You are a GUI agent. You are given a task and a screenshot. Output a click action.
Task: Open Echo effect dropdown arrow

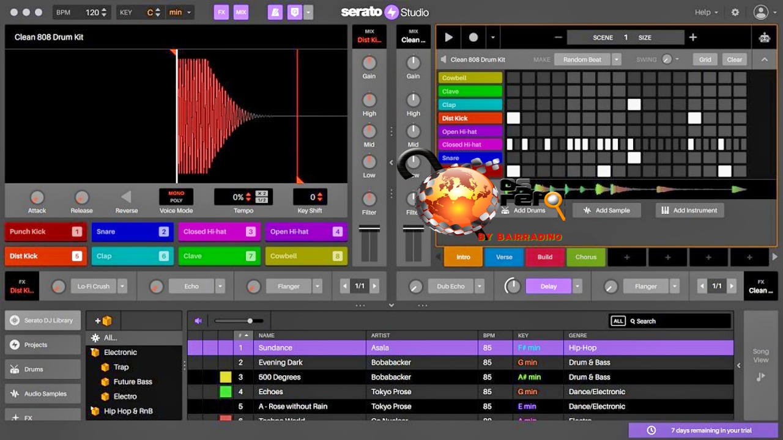[220, 286]
